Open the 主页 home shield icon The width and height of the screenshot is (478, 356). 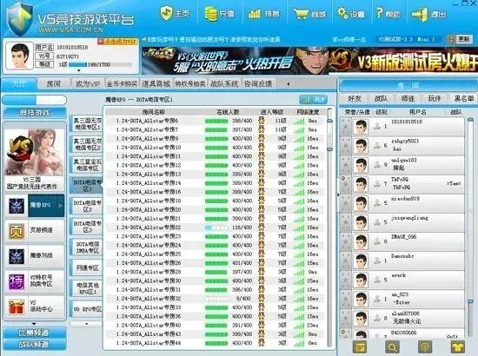[x=166, y=14]
